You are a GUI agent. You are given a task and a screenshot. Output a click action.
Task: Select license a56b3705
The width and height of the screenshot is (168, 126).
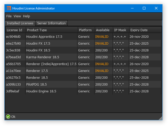click(x=13, y=64)
